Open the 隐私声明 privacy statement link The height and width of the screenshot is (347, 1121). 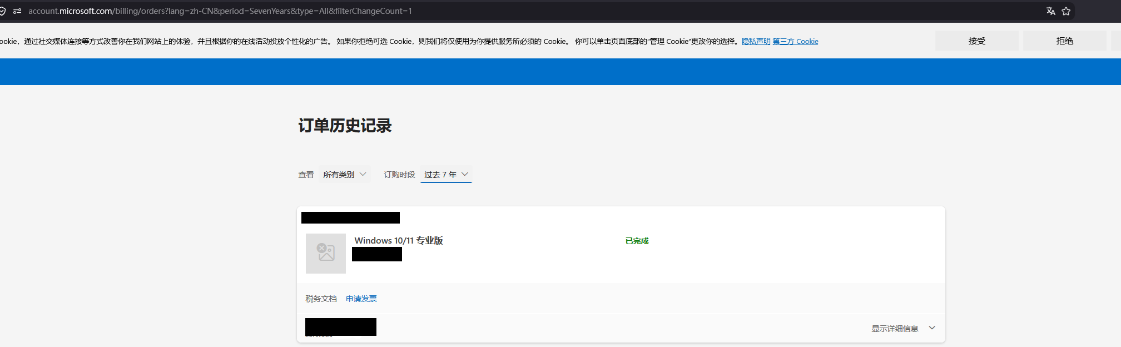pyautogui.click(x=756, y=41)
